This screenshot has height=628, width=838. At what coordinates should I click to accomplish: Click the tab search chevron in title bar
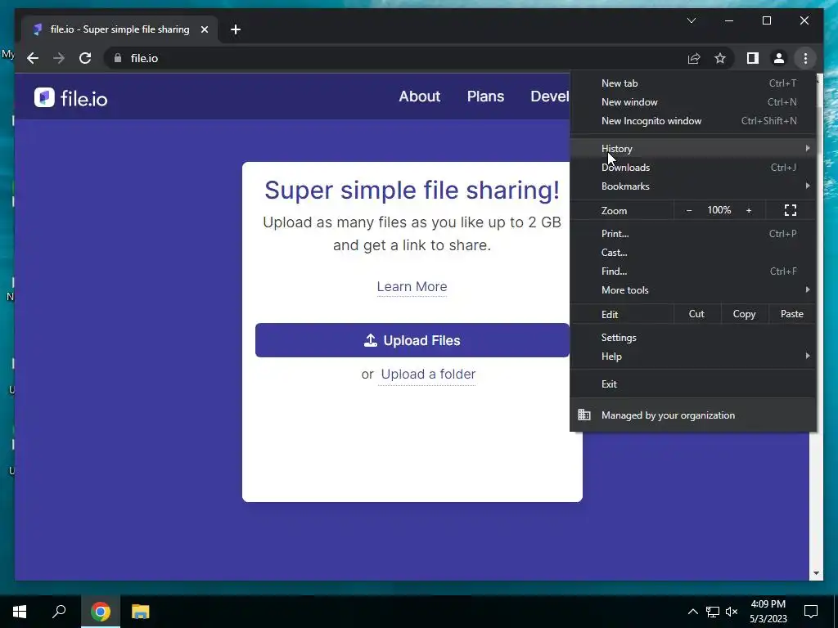click(x=692, y=20)
